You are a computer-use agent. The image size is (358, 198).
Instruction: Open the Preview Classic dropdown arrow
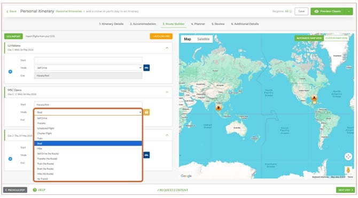[x=348, y=11]
